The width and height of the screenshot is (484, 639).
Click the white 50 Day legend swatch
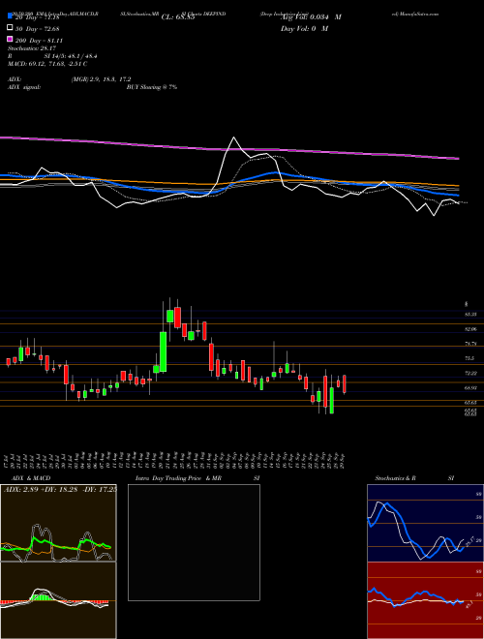pos(10,28)
